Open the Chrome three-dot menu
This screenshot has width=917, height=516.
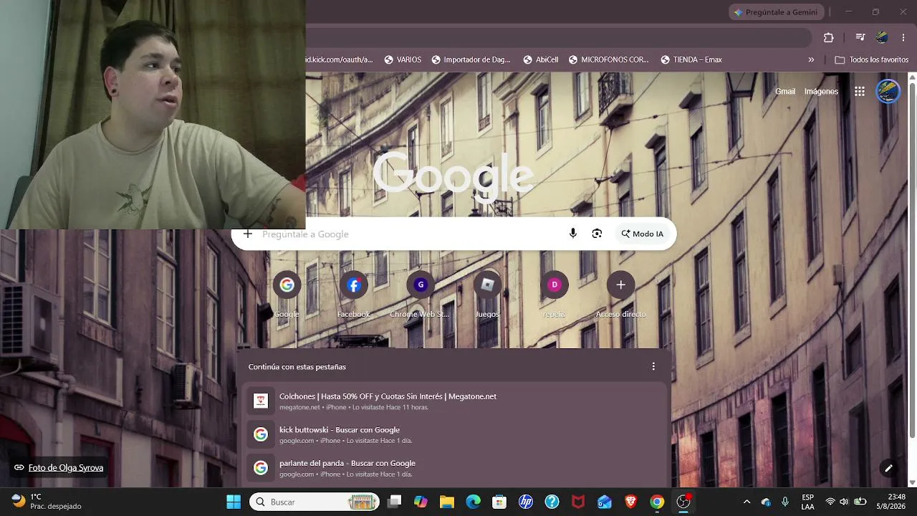pos(903,38)
